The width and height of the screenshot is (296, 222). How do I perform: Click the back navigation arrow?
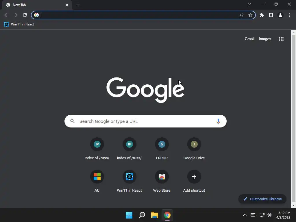[6, 15]
